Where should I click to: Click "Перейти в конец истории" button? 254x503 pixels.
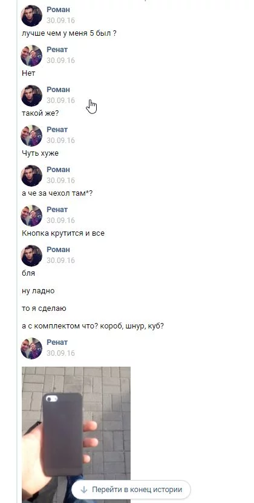point(131,490)
